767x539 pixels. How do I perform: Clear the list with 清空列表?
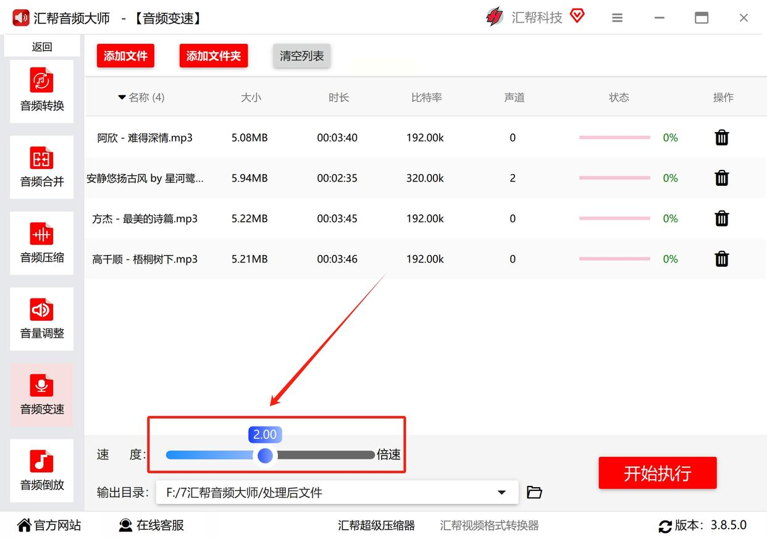click(301, 56)
